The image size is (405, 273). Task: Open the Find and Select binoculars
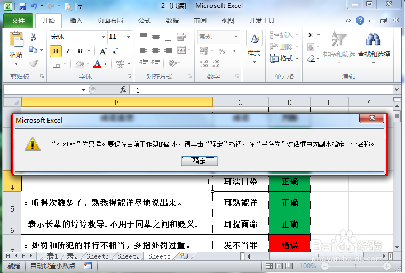click(x=374, y=40)
